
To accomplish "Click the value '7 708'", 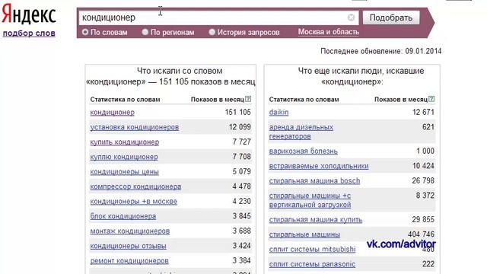I will click(242, 157).
